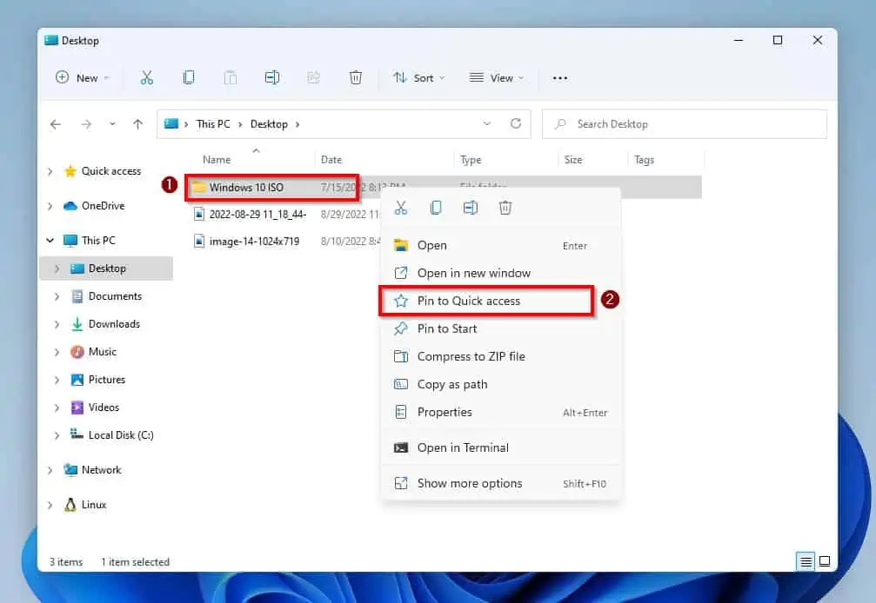
Task: Choose Open in Terminal
Action: point(500,448)
